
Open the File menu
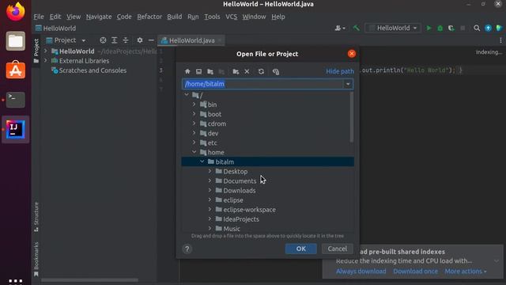39,17
